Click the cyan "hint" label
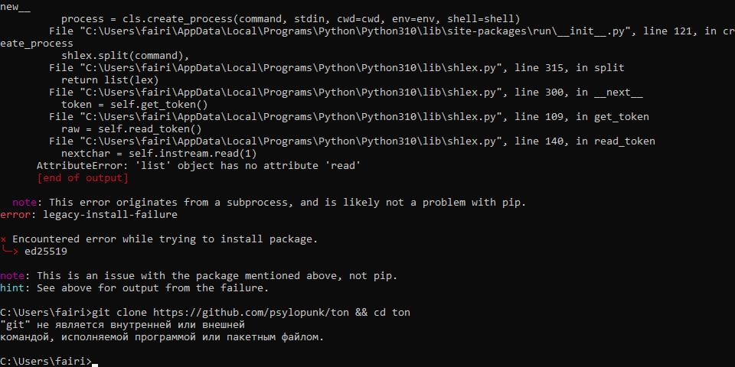 [12, 288]
